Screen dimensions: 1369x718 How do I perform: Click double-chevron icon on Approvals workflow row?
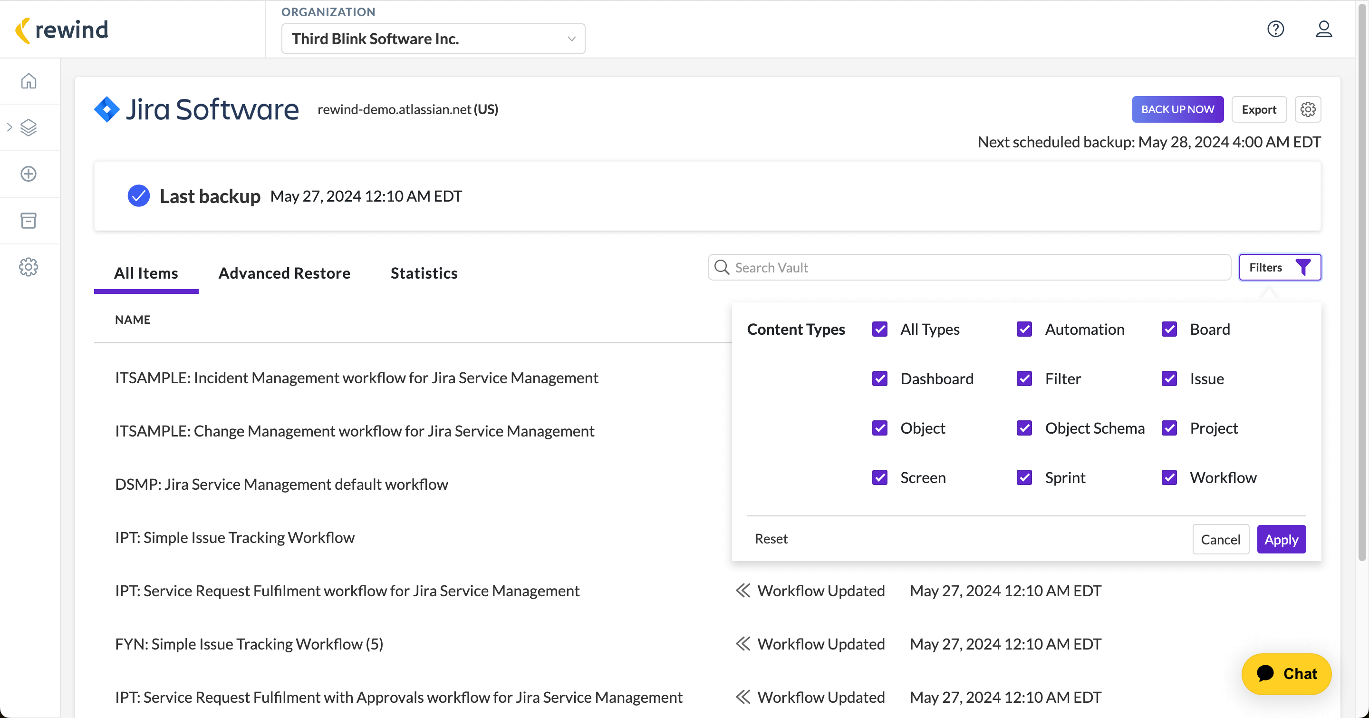[743, 697]
